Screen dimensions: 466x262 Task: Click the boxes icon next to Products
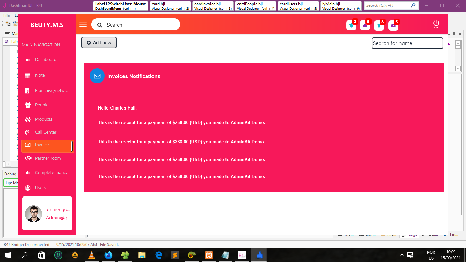[28, 119]
